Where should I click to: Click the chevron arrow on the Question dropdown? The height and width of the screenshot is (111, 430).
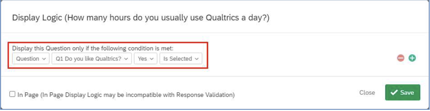(44, 59)
